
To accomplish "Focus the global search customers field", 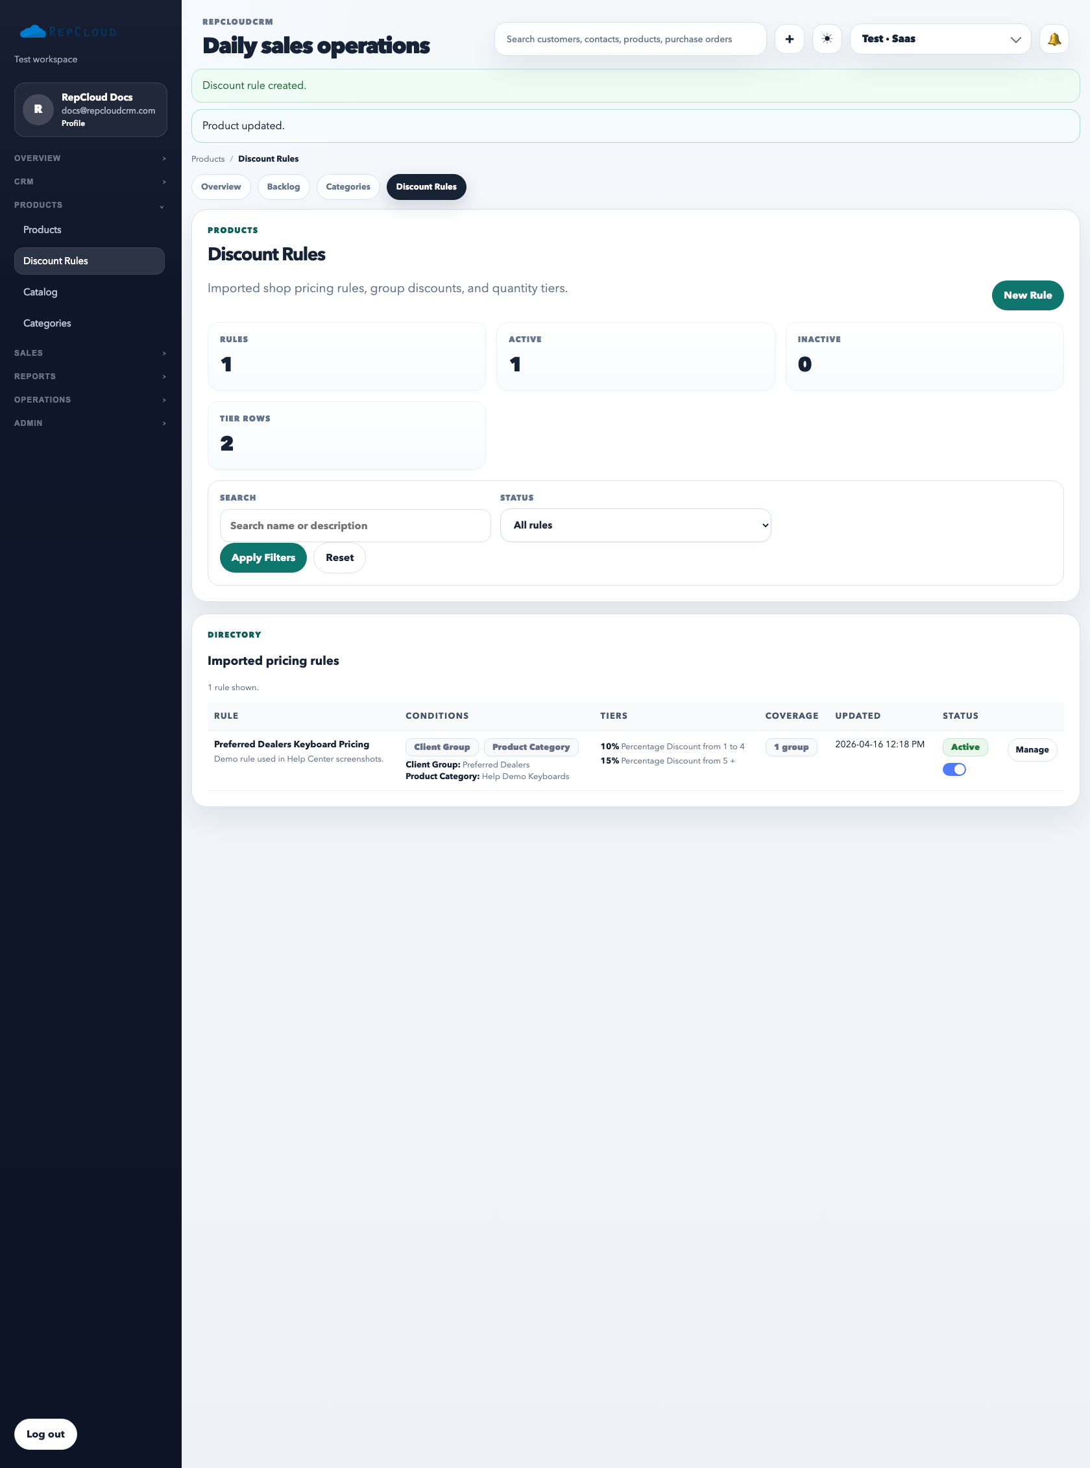I will pyautogui.click(x=630, y=39).
